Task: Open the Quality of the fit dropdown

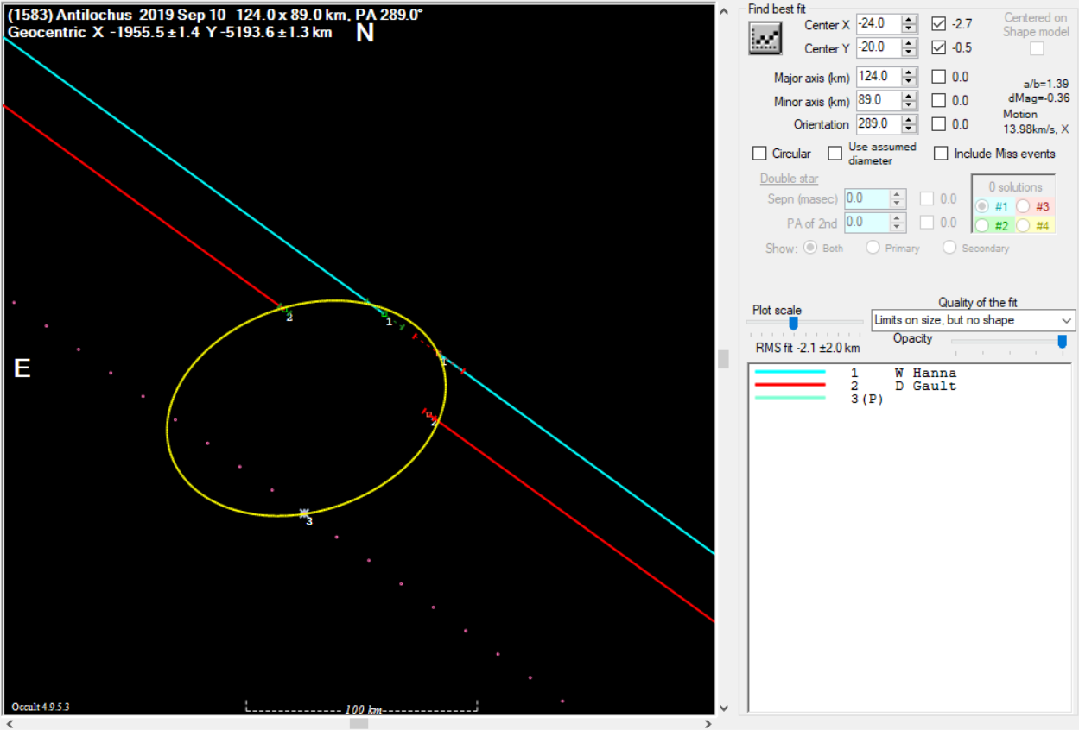Action: (974, 320)
